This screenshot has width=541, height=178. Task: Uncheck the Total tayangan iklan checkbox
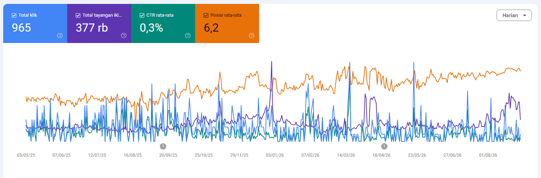(78, 15)
